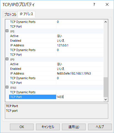
Task: Select IP9 Enabled value いいえ
Action: (x=80, y=69)
